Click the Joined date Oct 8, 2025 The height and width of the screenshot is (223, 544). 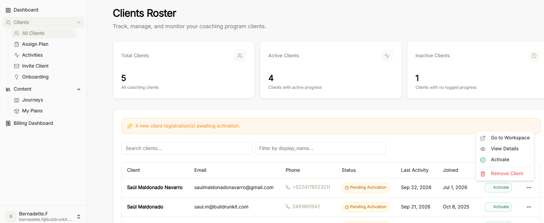click(456, 207)
